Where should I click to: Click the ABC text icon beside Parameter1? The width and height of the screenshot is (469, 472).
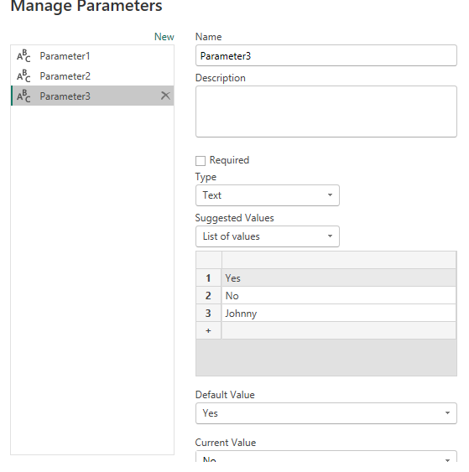23,56
